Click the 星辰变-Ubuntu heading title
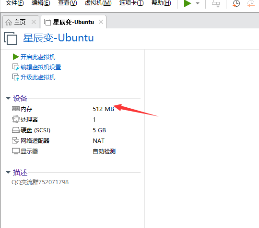 coord(59,38)
